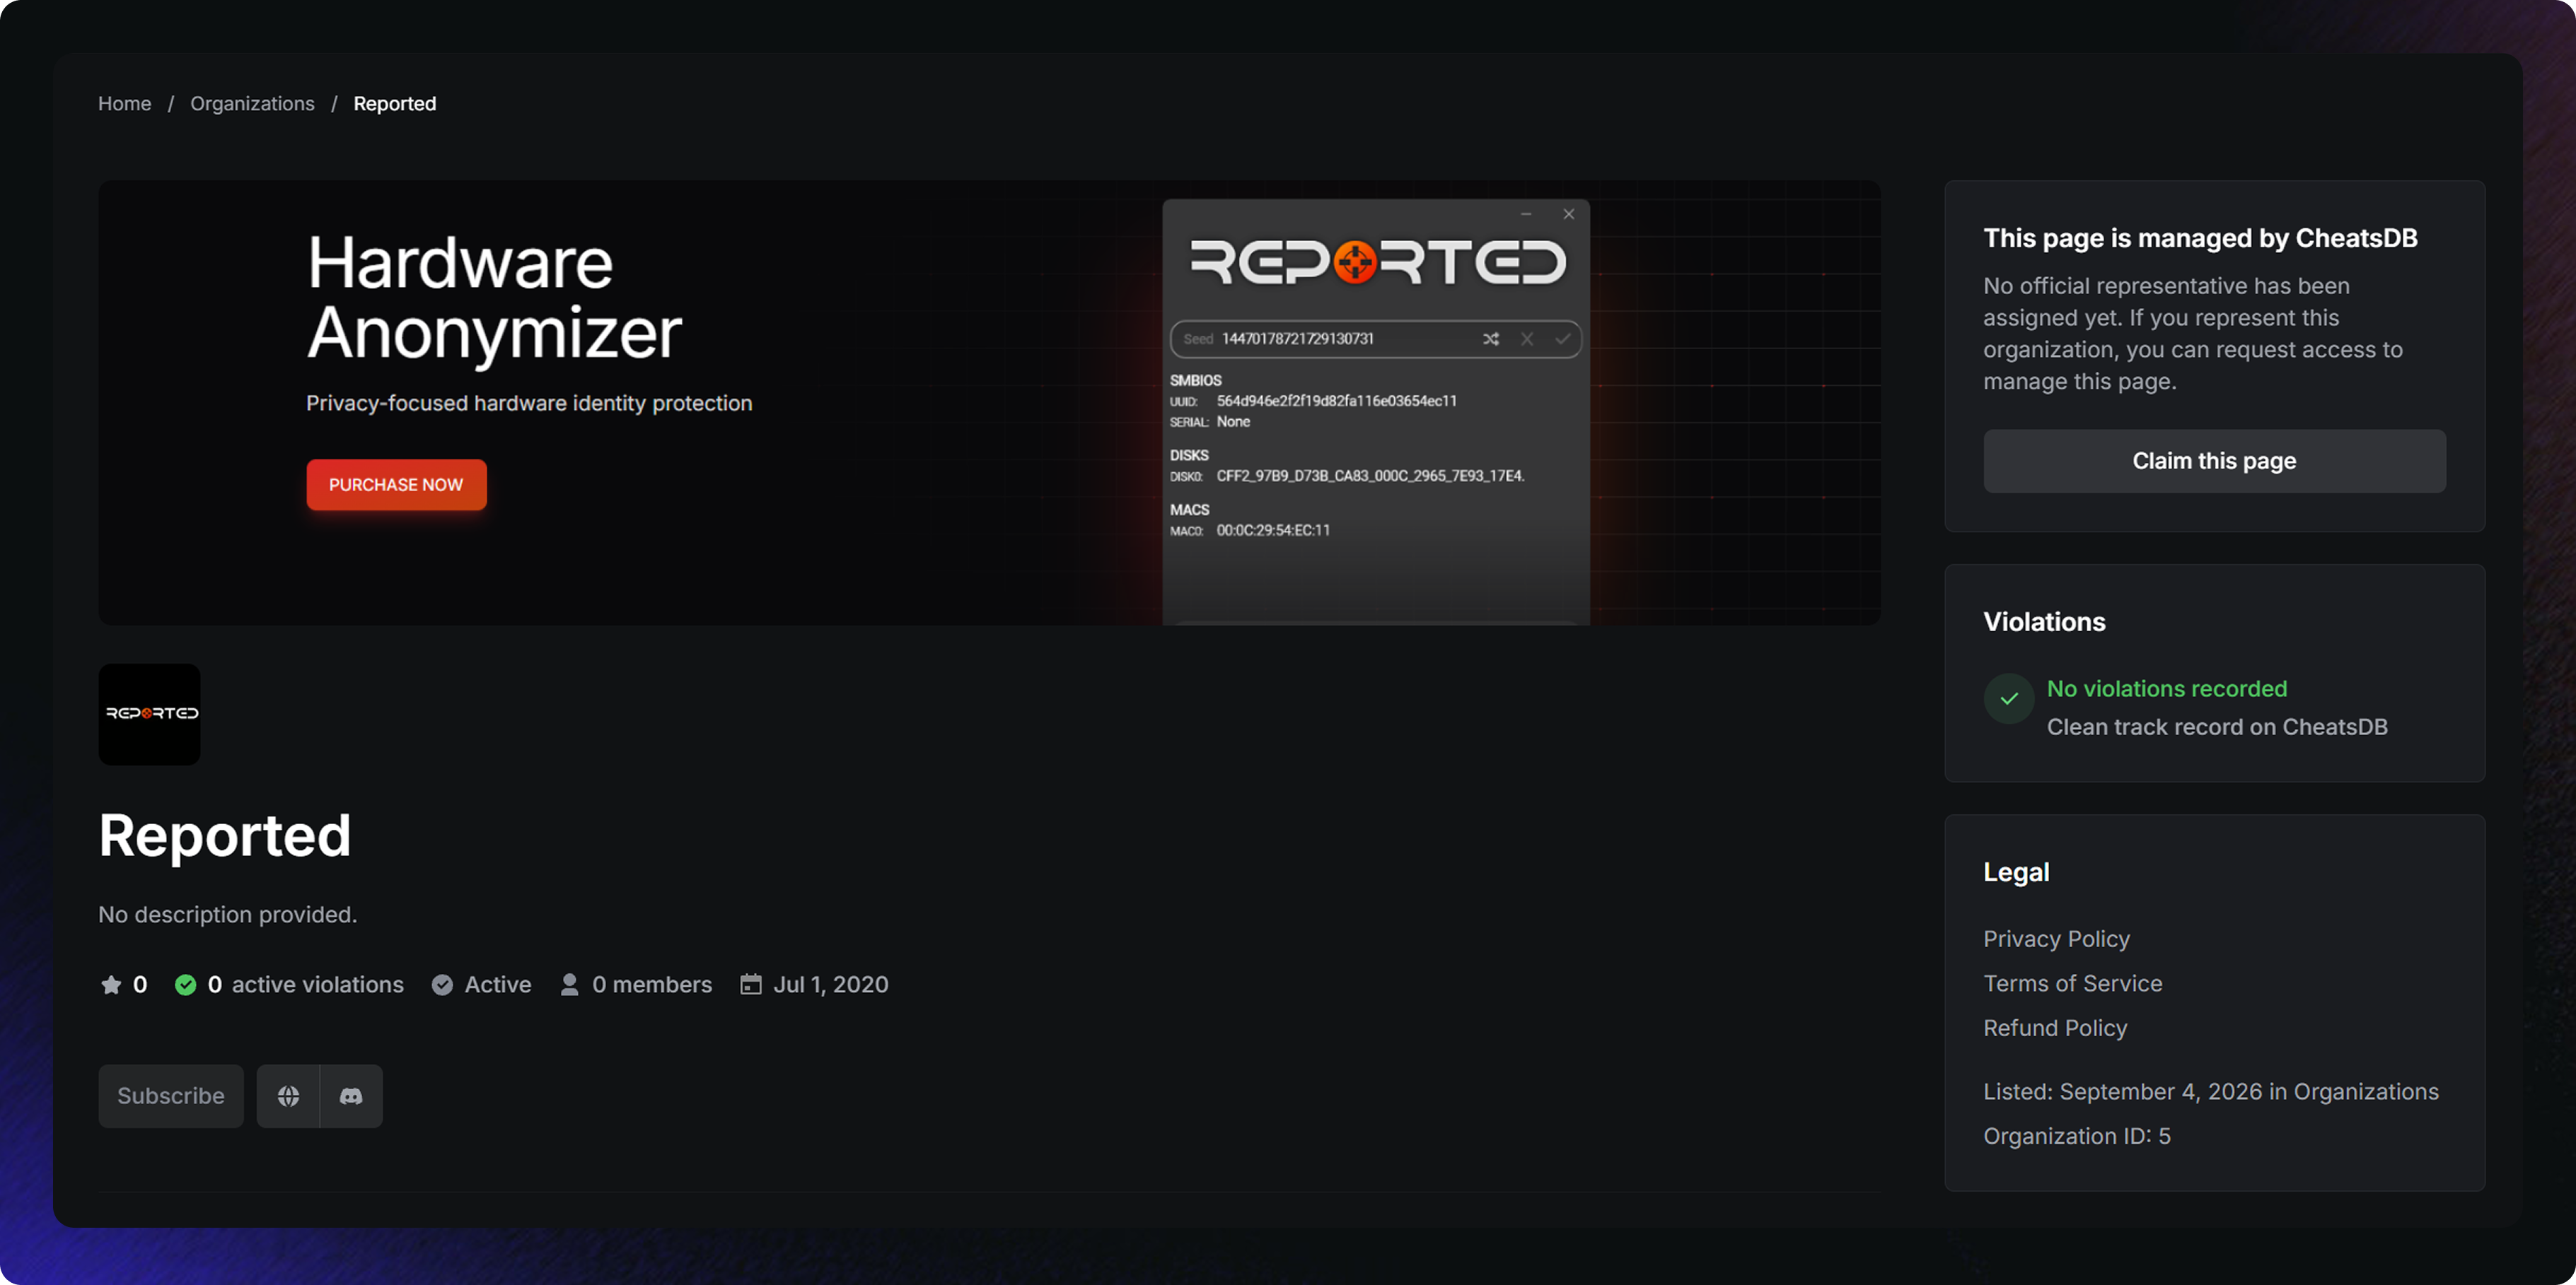The height and width of the screenshot is (1285, 2576).
Task: Click 'Organization ID: 5' text
Action: 2077,1136
